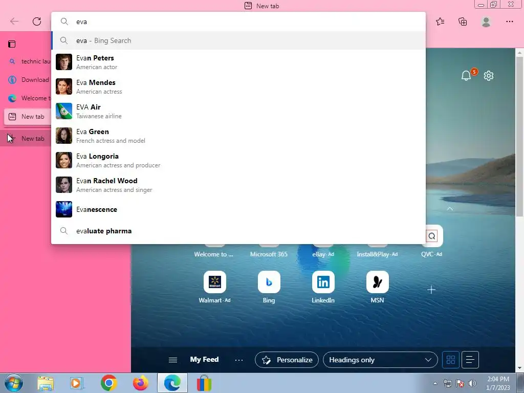The width and height of the screenshot is (524, 393).
Task: Open the My Feed hamburger menu
Action: click(x=173, y=360)
